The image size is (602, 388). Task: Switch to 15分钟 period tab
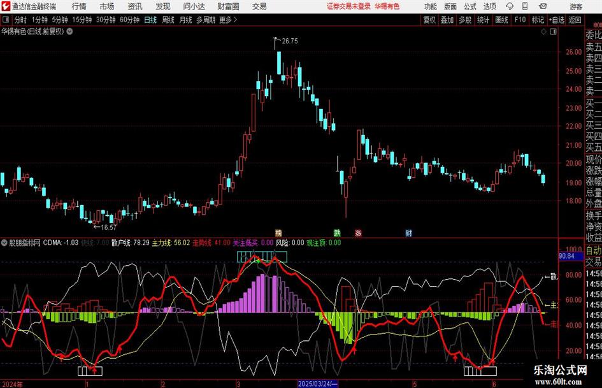[82, 20]
